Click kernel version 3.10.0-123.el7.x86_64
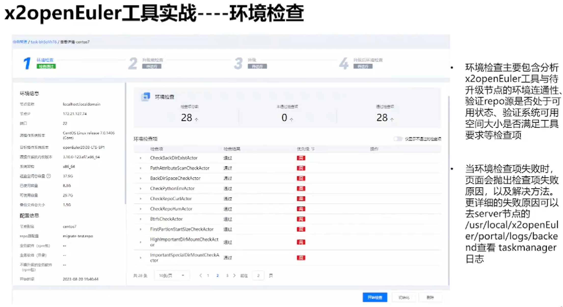Viewport: 563px width, 307px height. [x=81, y=157]
